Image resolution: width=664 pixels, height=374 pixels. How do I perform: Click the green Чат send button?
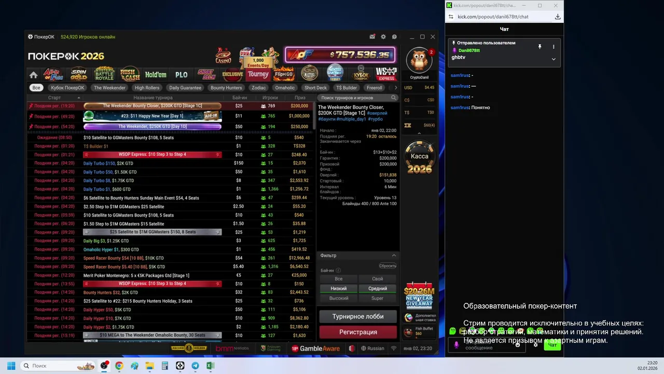pyautogui.click(x=552, y=345)
